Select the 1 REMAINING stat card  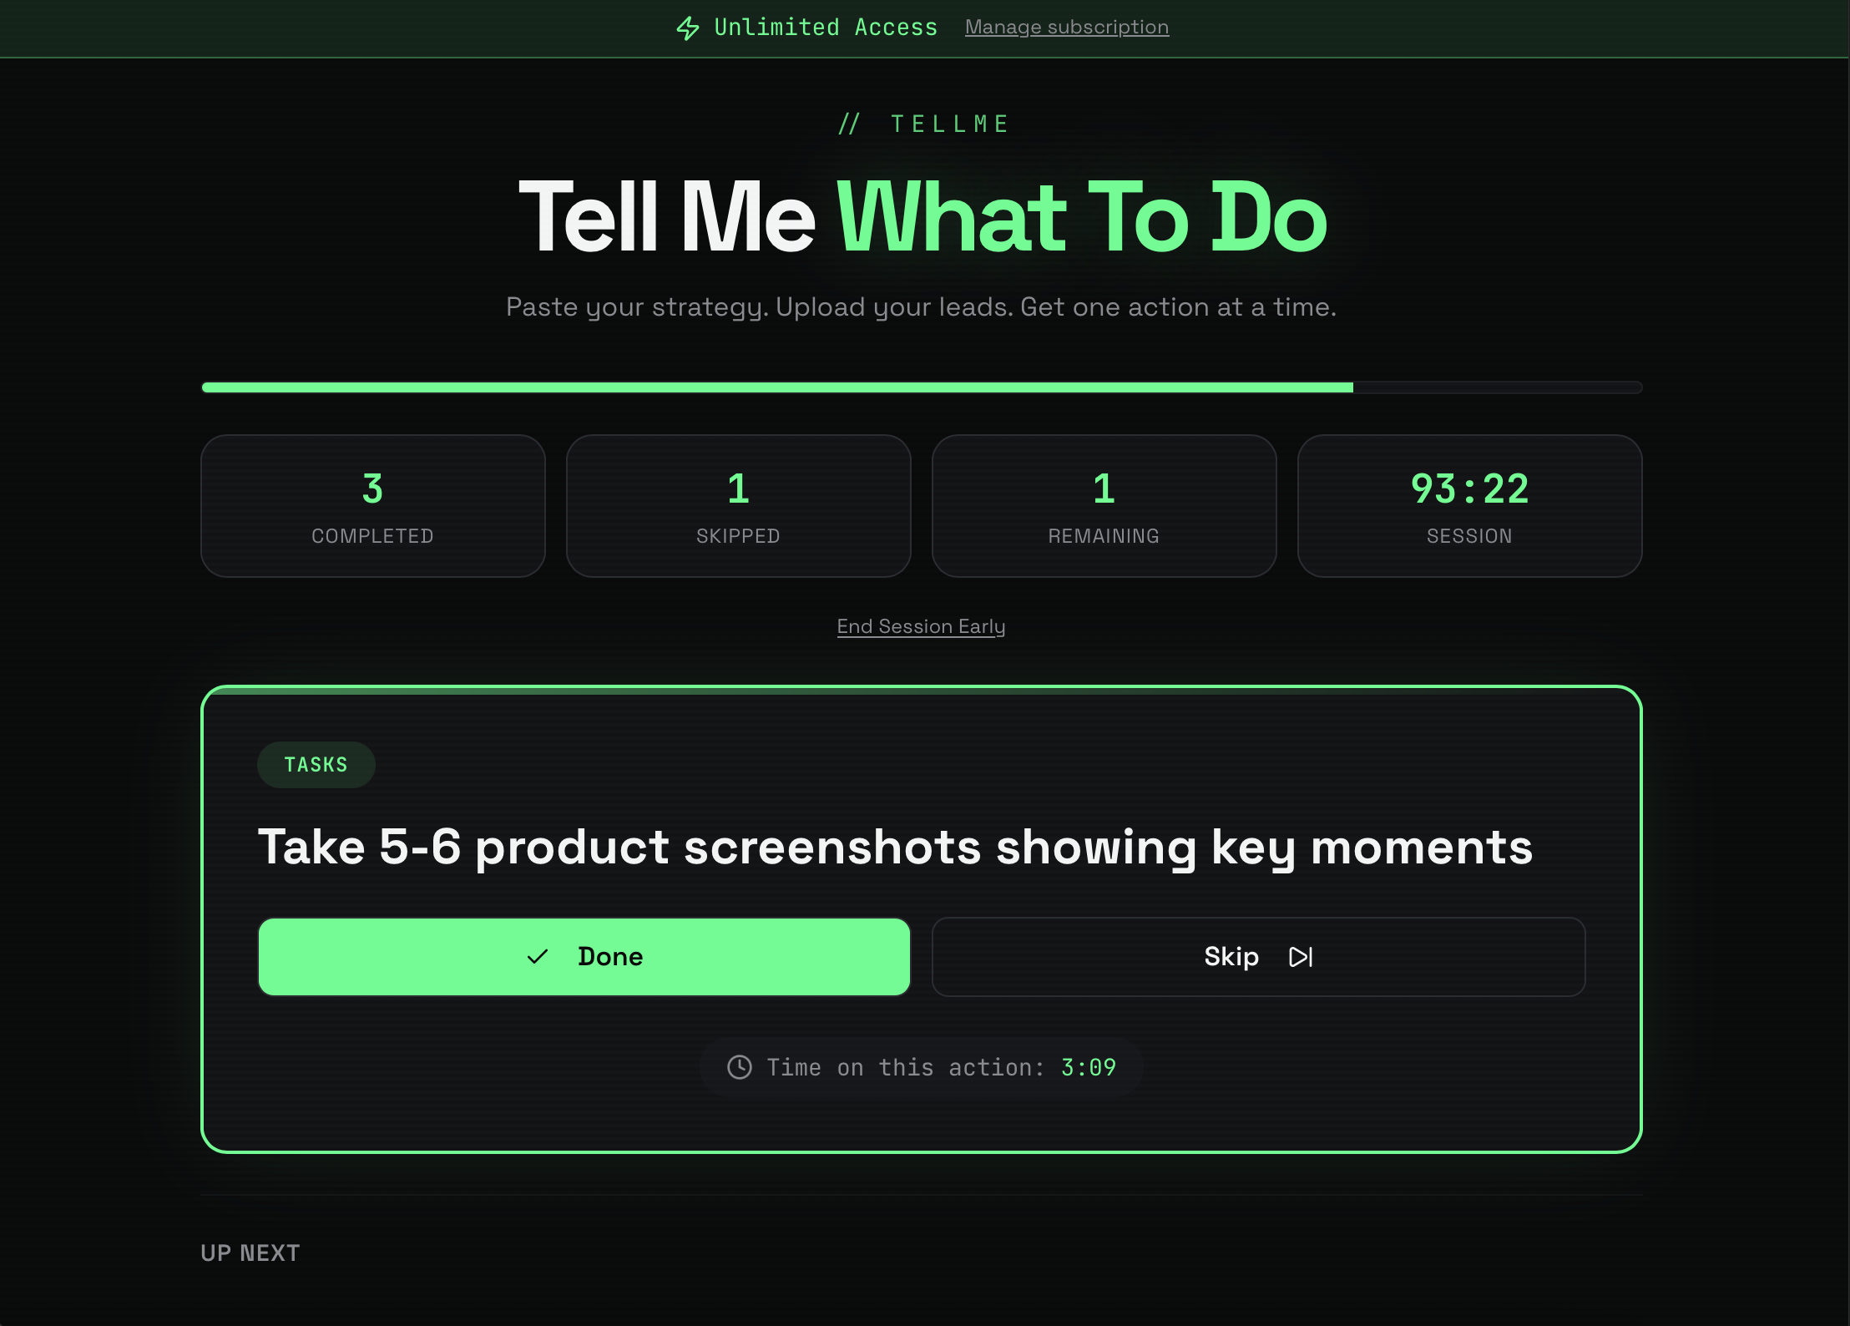[x=1104, y=506]
